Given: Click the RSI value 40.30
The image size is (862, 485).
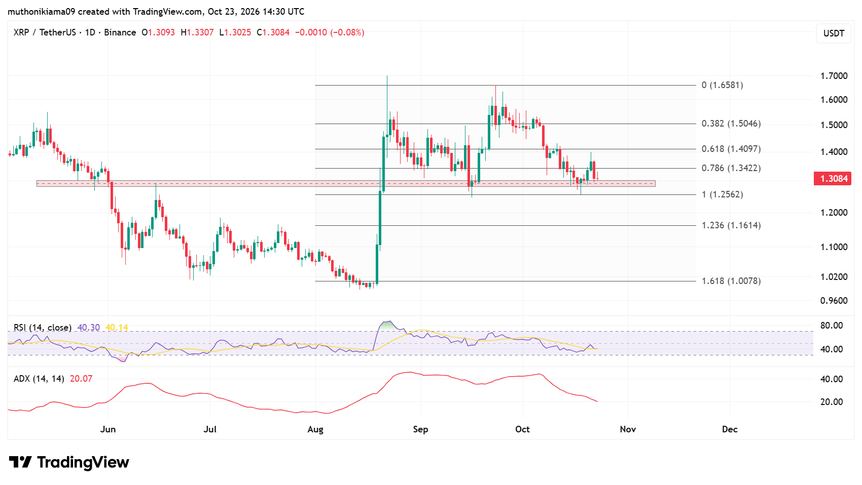Looking at the screenshot, I should coord(89,328).
